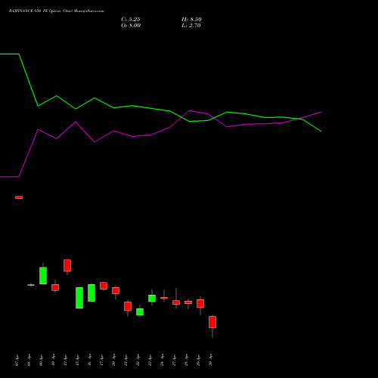Click the 21 Apr date label
This screenshot has height=378, width=378.
tap(126, 360)
